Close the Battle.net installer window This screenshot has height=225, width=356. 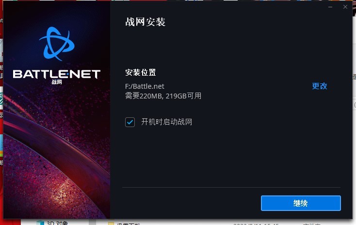click(x=345, y=7)
